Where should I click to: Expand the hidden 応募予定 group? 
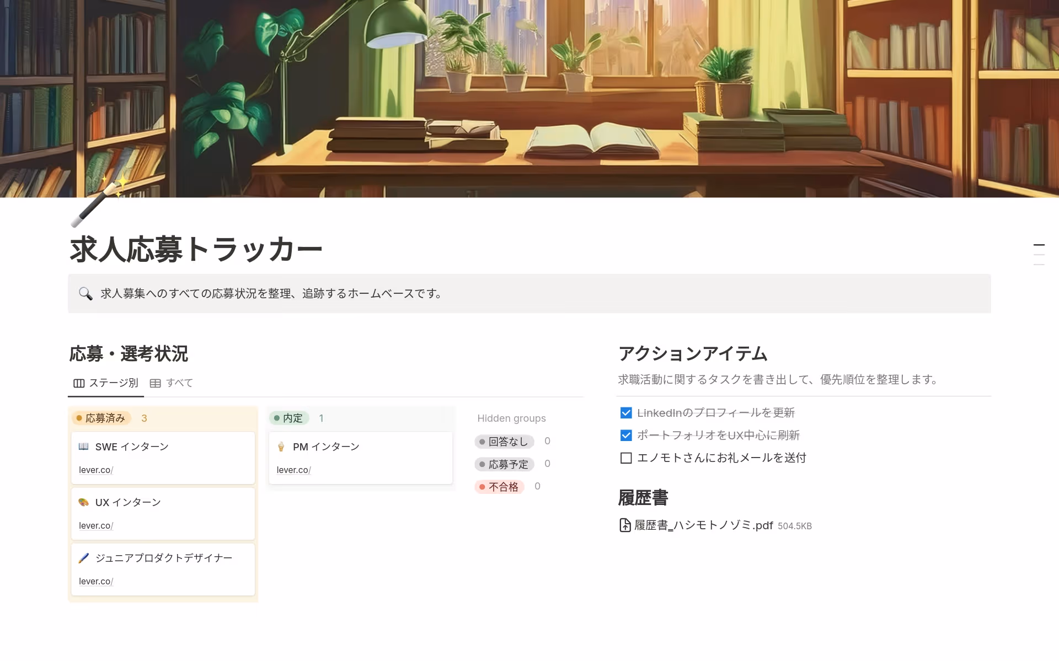point(505,464)
